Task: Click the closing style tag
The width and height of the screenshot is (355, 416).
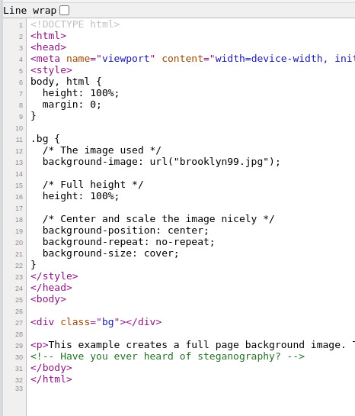Action: pyautogui.click(x=54, y=276)
